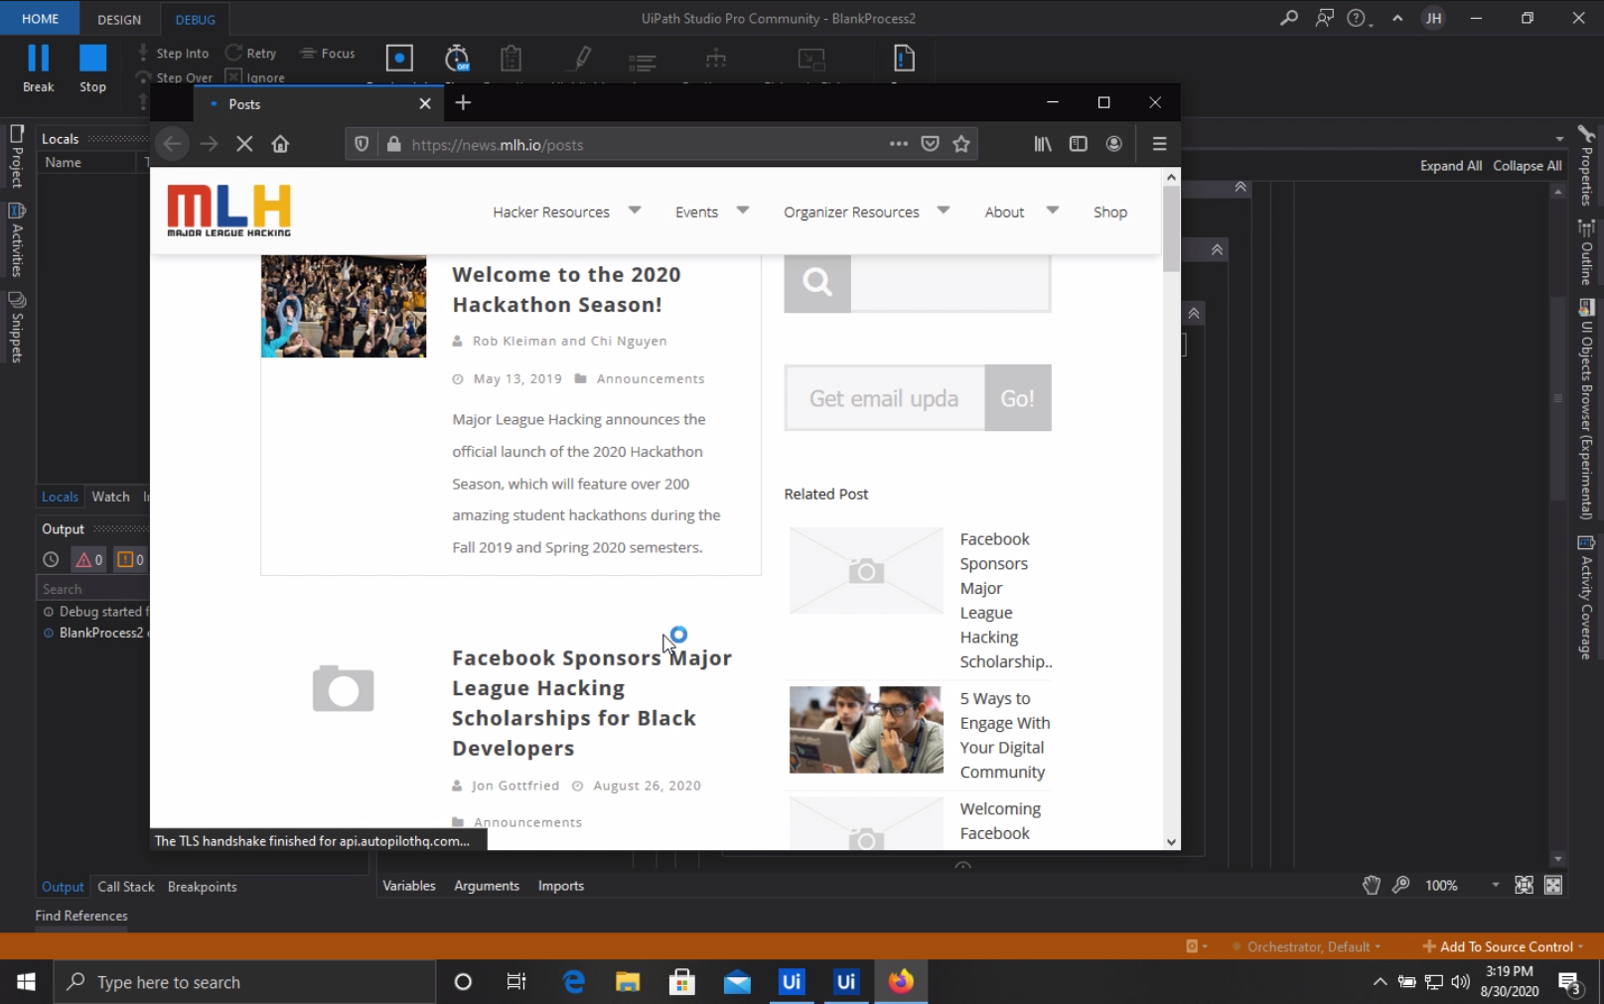This screenshot has width=1604, height=1004.
Task: Click the Break debug button
Action: [x=39, y=69]
